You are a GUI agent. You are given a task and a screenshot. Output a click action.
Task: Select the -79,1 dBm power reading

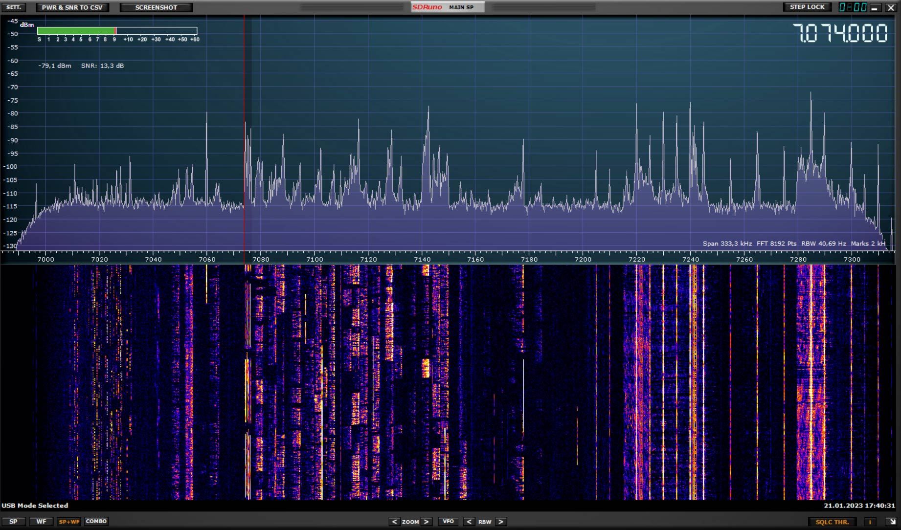click(55, 66)
